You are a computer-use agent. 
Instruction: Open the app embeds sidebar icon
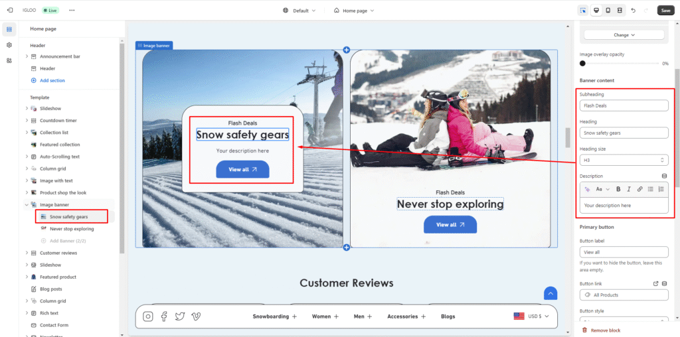click(x=9, y=60)
